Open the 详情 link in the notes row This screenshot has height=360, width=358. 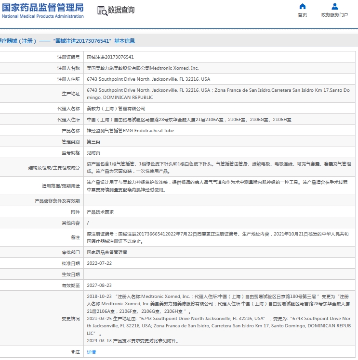pyautogui.click(x=91, y=352)
